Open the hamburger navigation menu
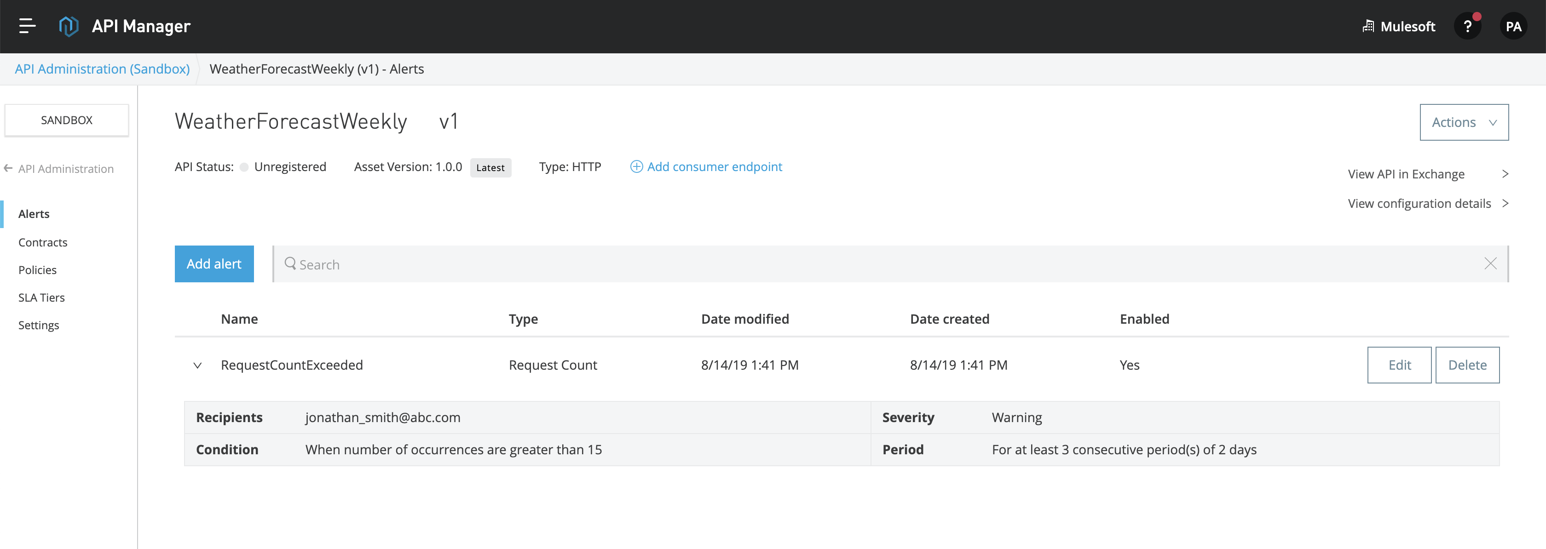The width and height of the screenshot is (1546, 549). (27, 26)
